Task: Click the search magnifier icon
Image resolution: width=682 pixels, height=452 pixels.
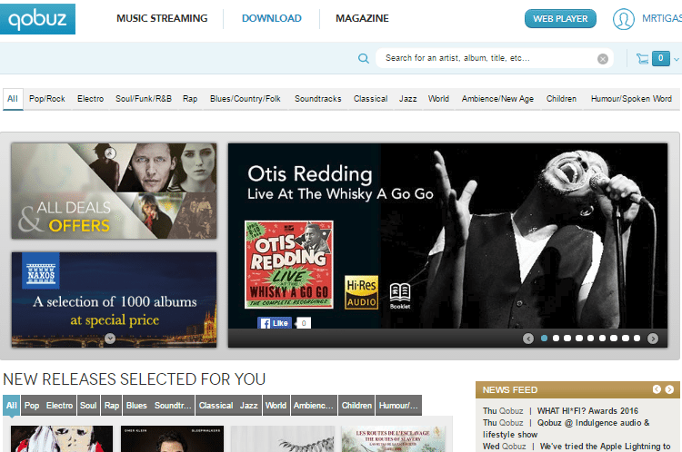Action: 364,58
